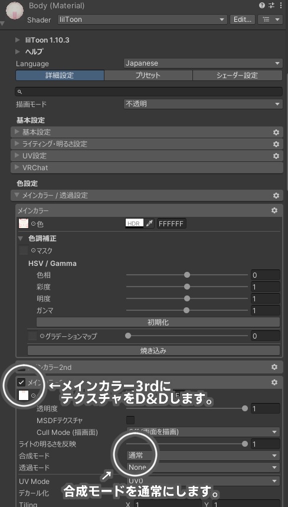Click the shader Edit... button

pos(243,19)
